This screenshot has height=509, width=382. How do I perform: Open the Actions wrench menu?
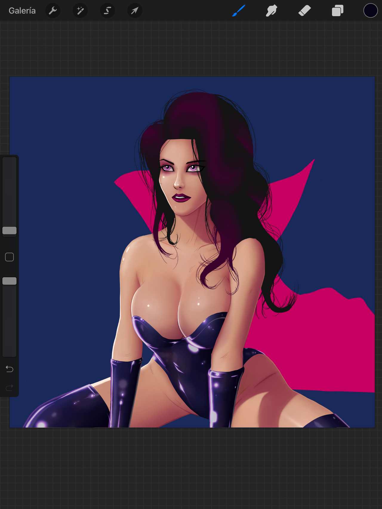(x=53, y=11)
